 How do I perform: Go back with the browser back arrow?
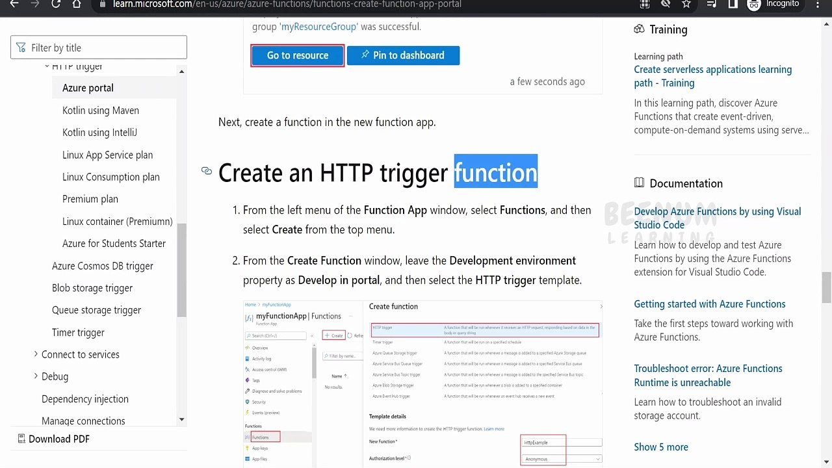click(14, 4)
